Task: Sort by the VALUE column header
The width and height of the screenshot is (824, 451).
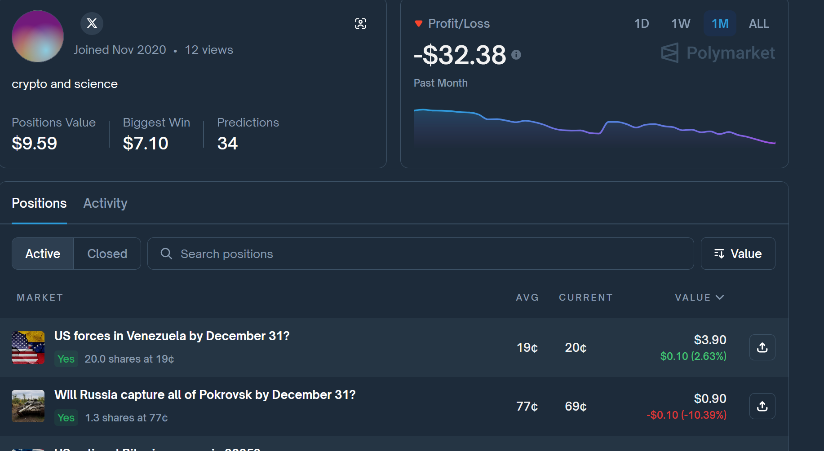Action: click(x=699, y=298)
